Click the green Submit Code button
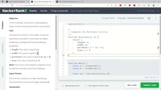 coord(150,85)
